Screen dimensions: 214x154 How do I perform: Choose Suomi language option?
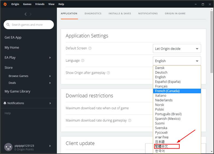click(177, 123)
